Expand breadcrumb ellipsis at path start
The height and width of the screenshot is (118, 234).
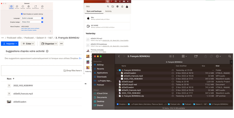point(2,38)
